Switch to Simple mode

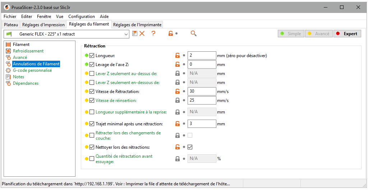point(290,34)
